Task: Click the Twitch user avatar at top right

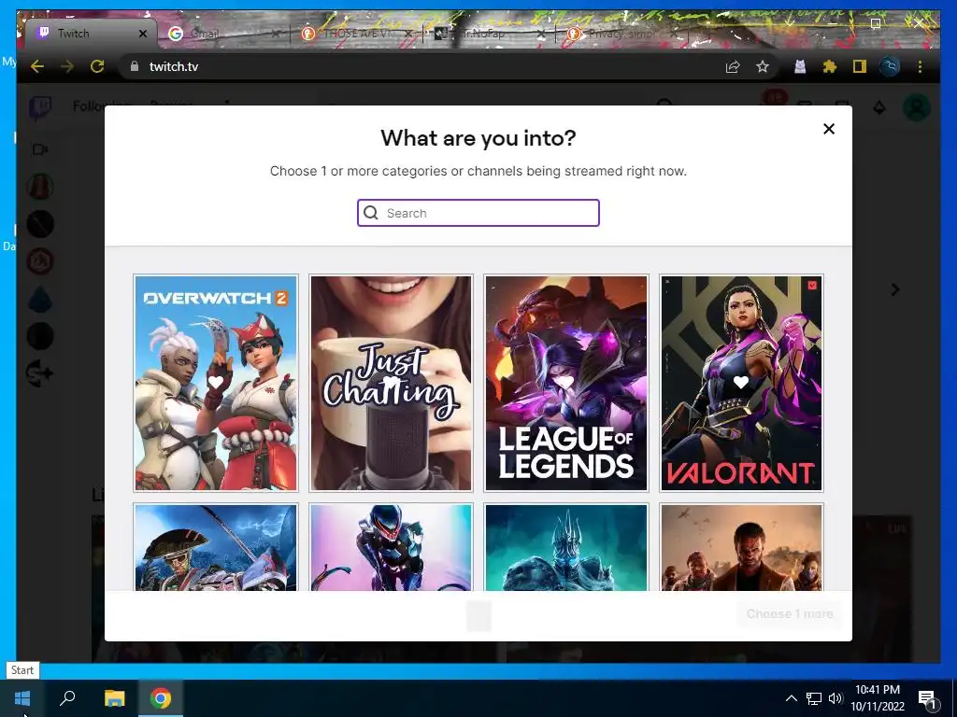Action: coord(916,108)
